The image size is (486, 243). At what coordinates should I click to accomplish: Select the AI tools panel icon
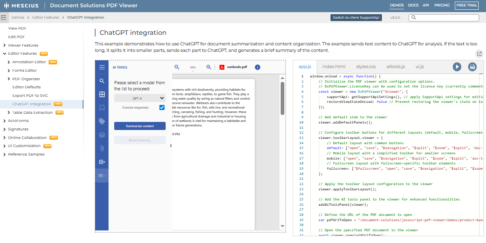coord(102,175)
